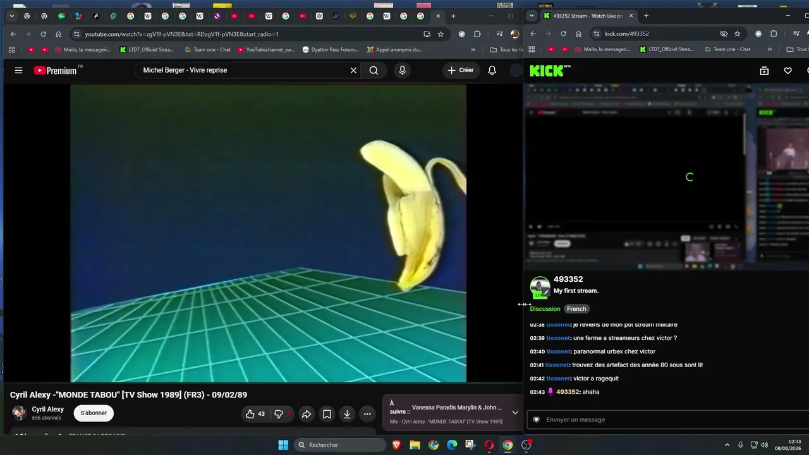This screenshot has width=809, height=455.
Task: Launch Brave from the taskbar
Action: [396, 445]
